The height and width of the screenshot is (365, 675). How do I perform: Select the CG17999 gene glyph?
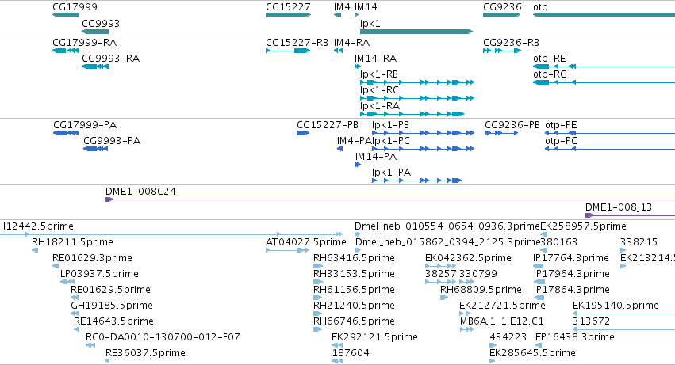click(x=65, y=15)
